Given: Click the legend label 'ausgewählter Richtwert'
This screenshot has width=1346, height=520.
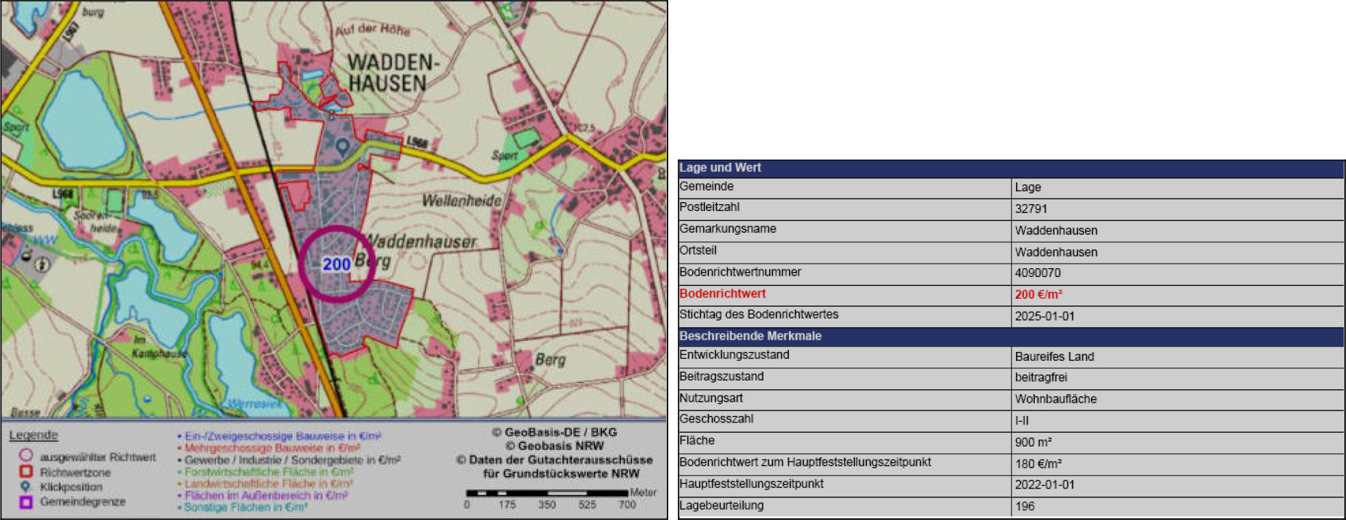Looking at the screenshot, I should pos(98,457).
